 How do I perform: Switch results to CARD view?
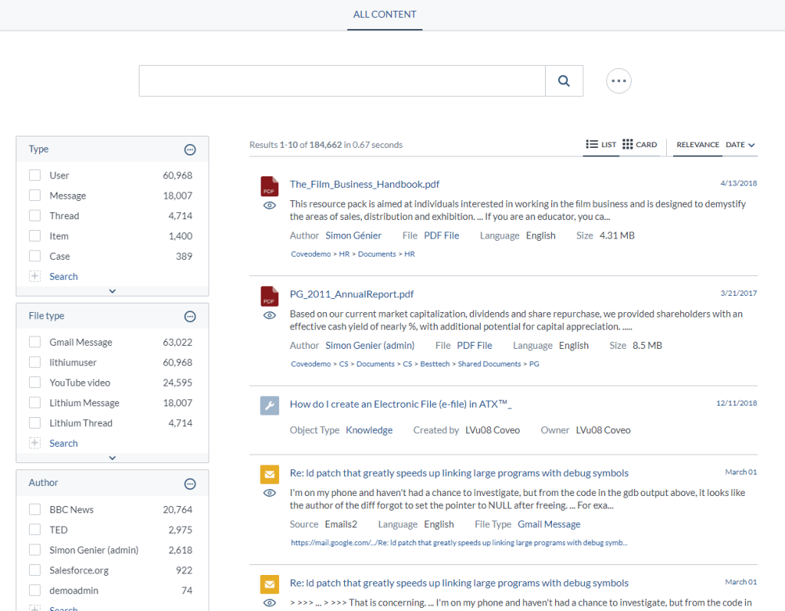point(641,144)
